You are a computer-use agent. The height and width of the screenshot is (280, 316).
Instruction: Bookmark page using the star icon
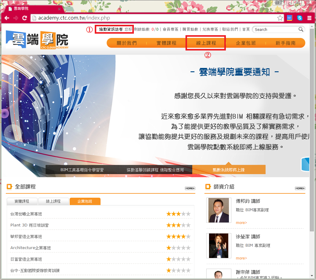tap(280, 18)
